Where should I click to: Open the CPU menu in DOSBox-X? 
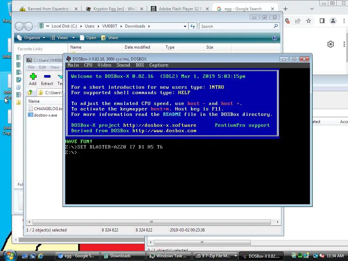click(88, 65)
